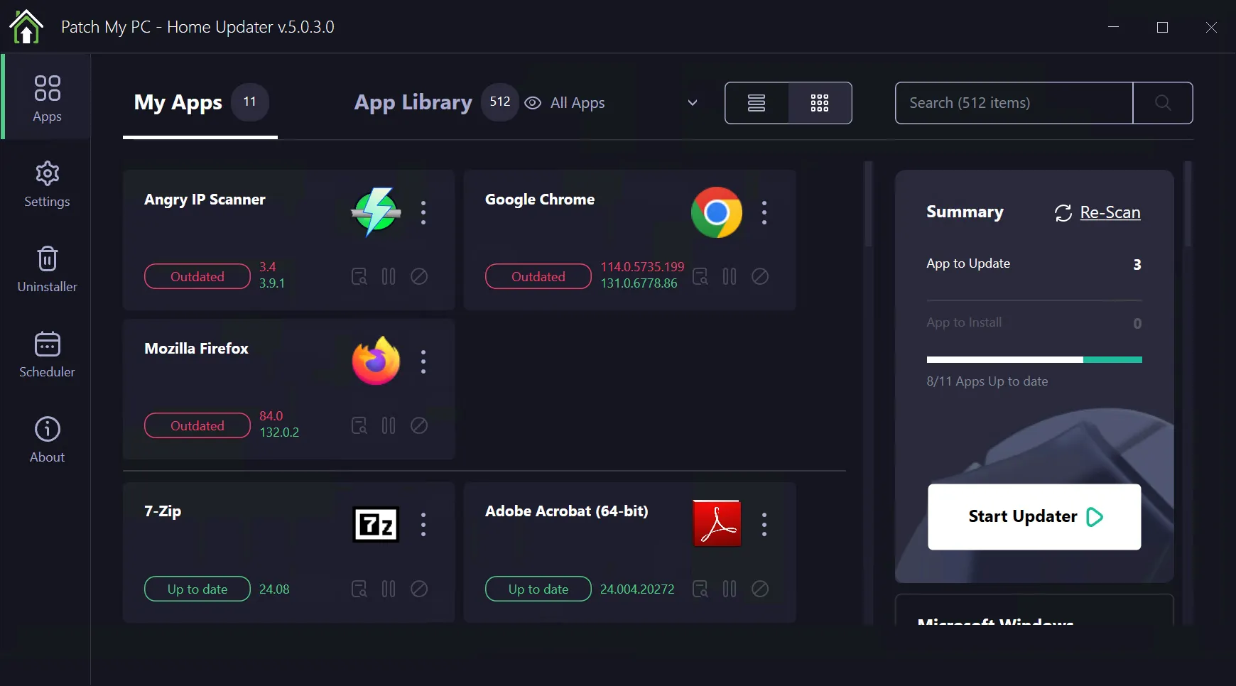This screenshot has height=686, width=1236.
Task: Click Outdated badge on Mozilla Firefox
Action: [197, 425]
